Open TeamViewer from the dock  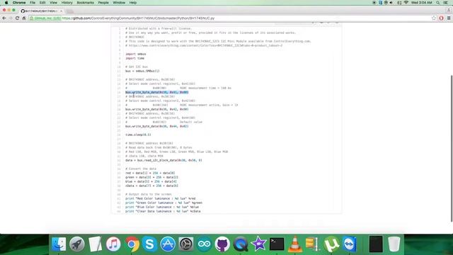tap(350, 244)
